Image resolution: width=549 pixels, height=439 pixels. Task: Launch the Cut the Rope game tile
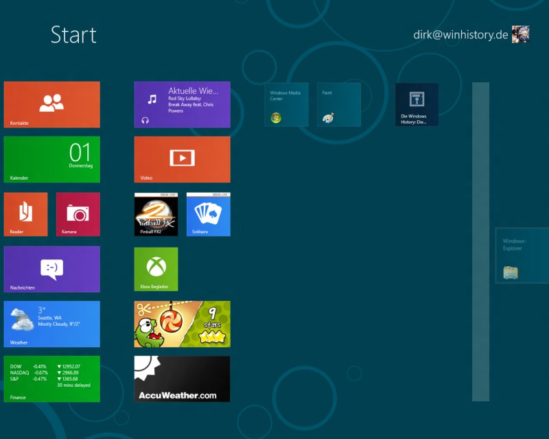click(182, 324)
